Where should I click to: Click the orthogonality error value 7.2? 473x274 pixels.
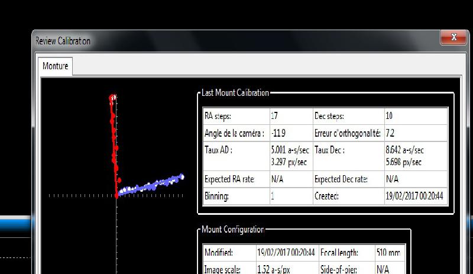coord(390,133)
